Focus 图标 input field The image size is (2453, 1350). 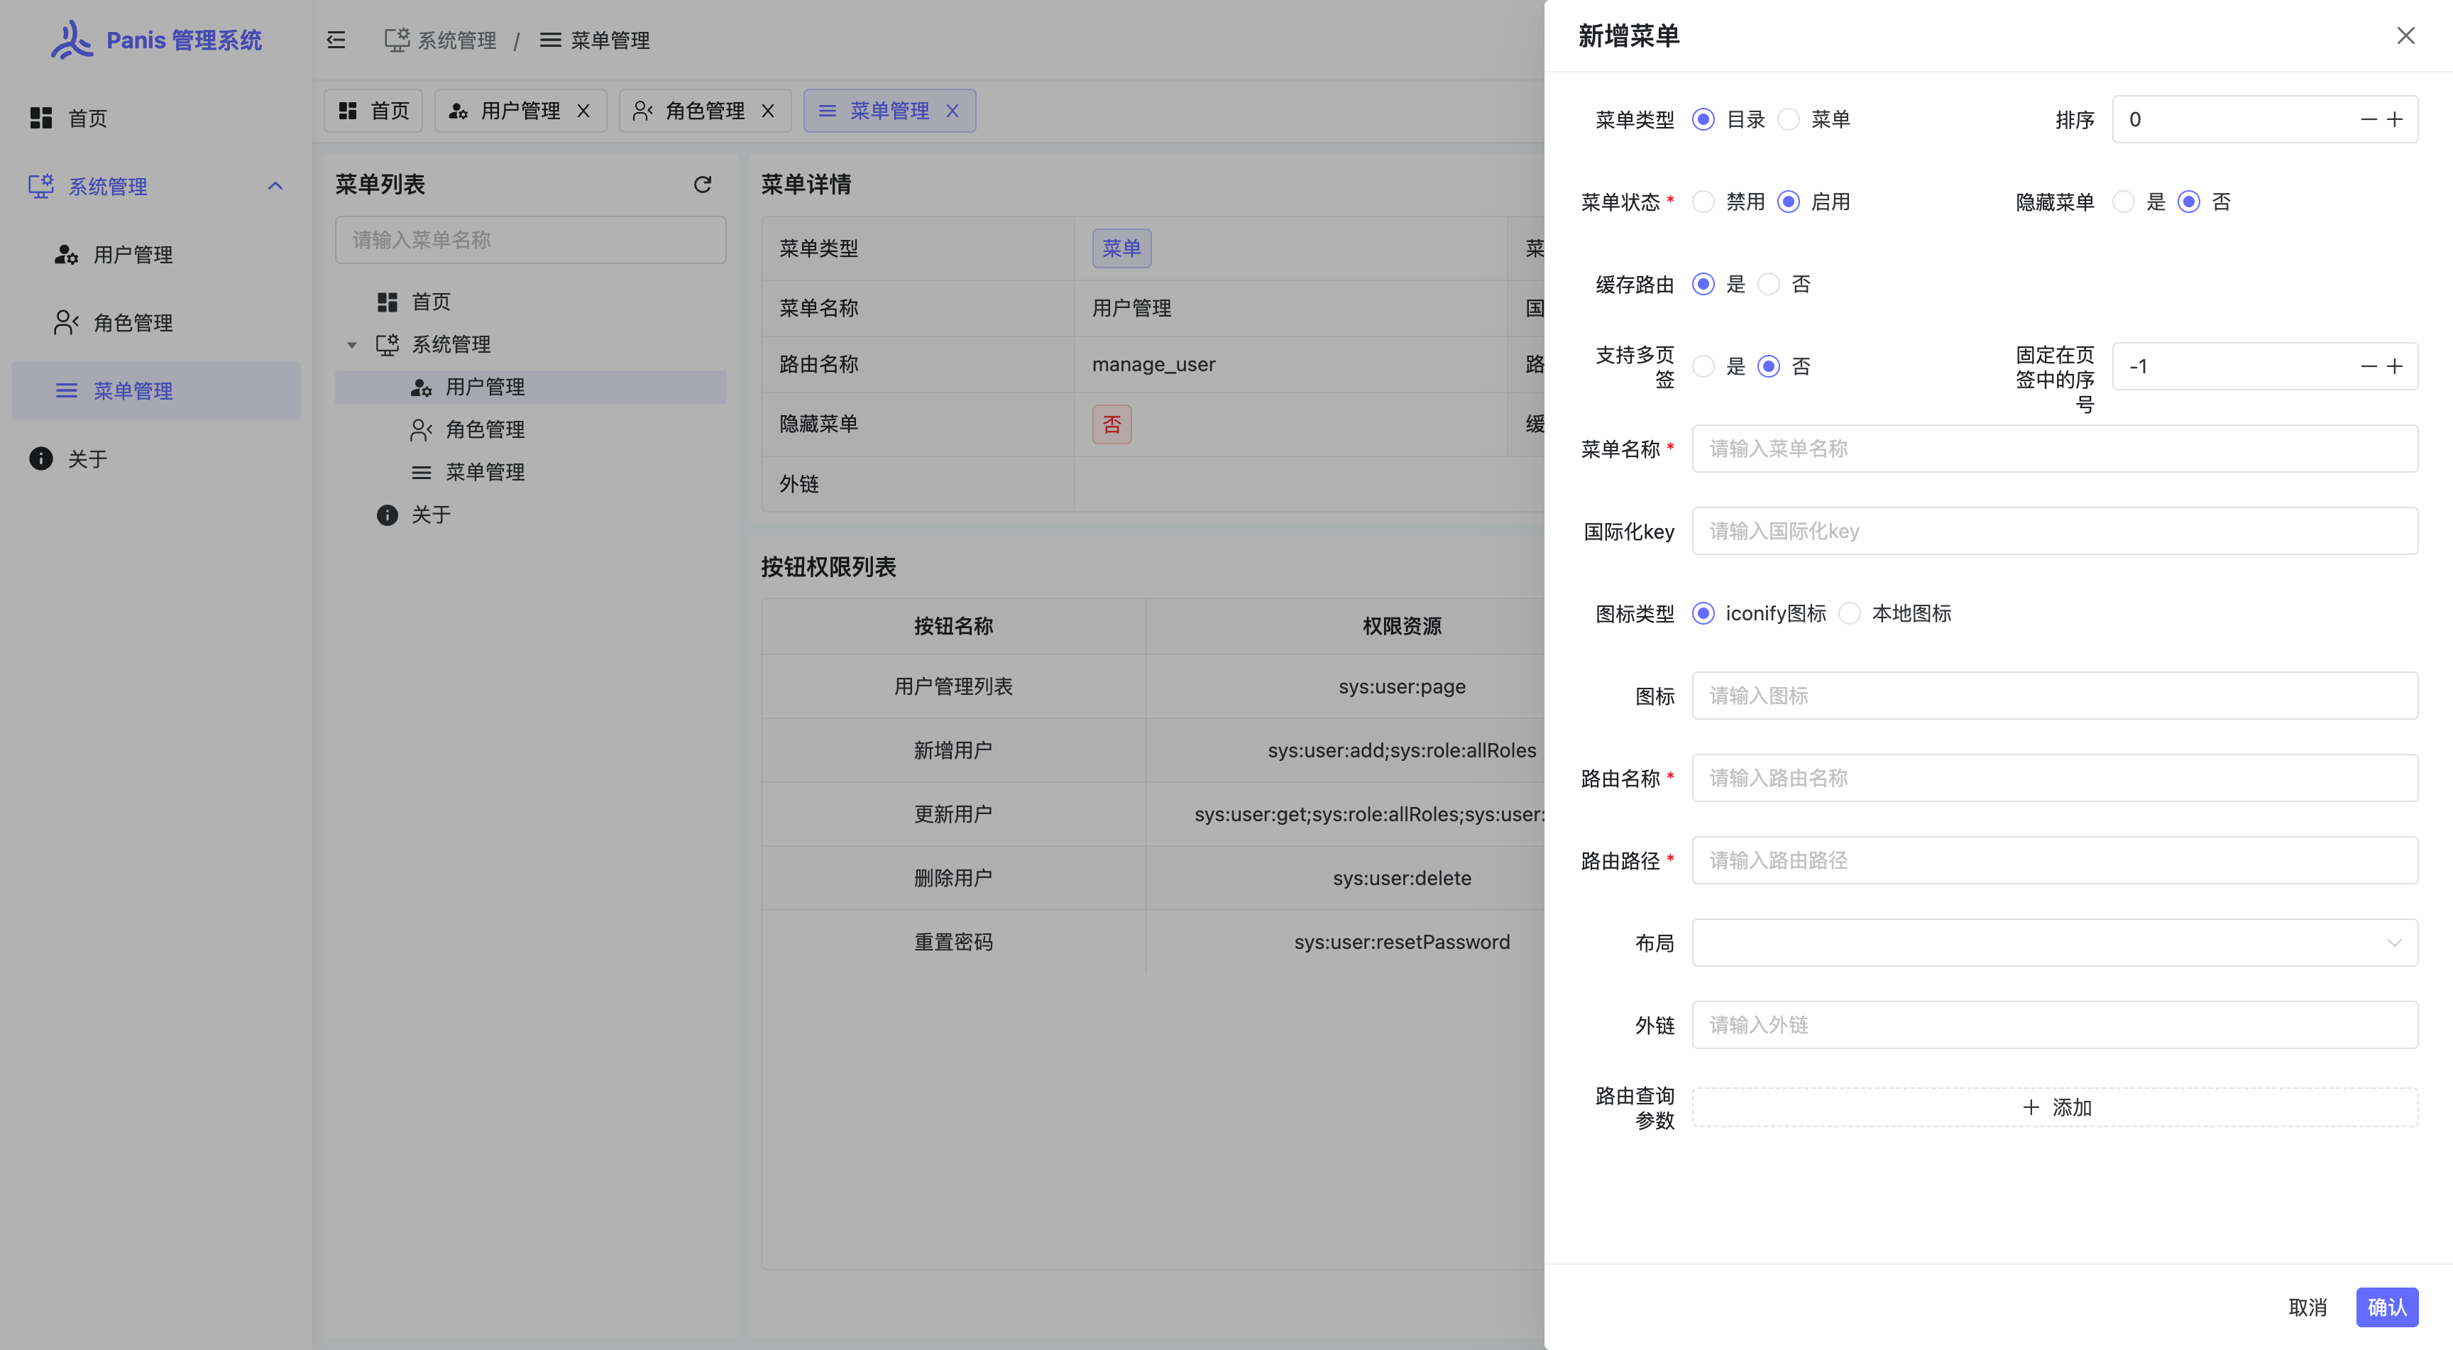click(x=2054, y=696)
